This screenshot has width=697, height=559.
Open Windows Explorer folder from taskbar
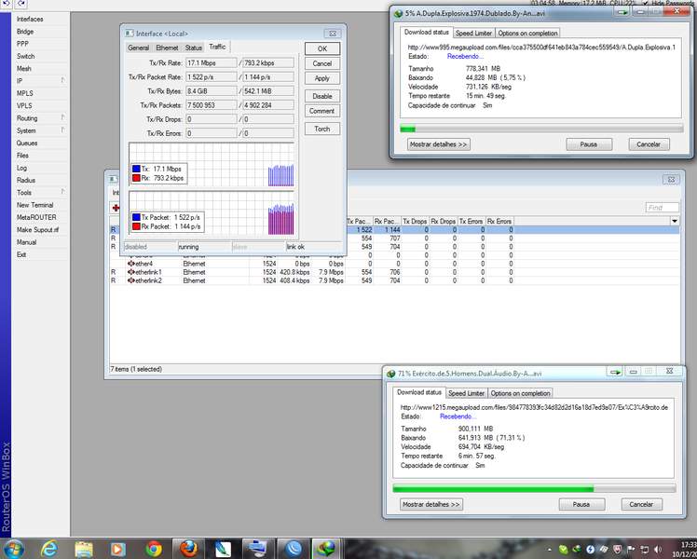[x=84, y=550]
